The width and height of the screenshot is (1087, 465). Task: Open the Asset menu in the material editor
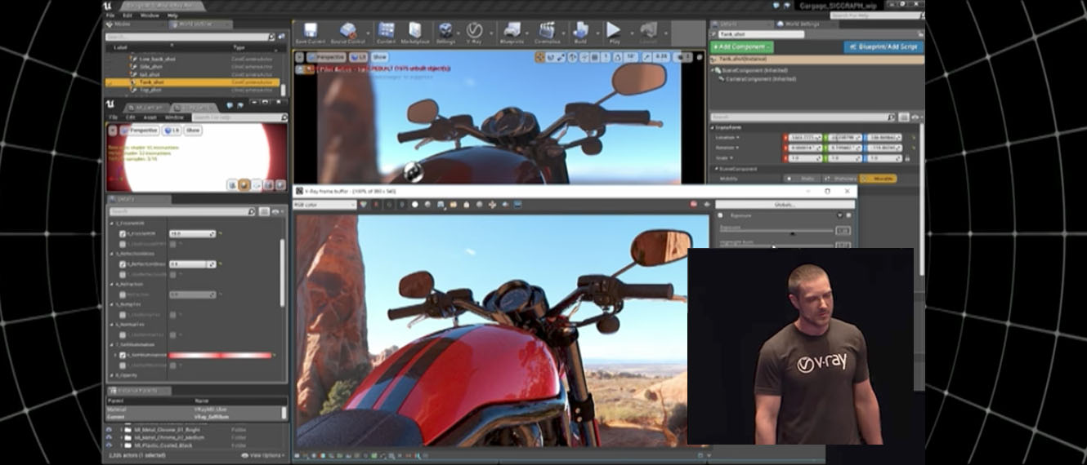[151, 117]
